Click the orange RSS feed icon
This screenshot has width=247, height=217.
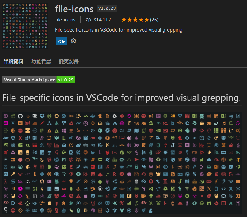click(173, 174)
